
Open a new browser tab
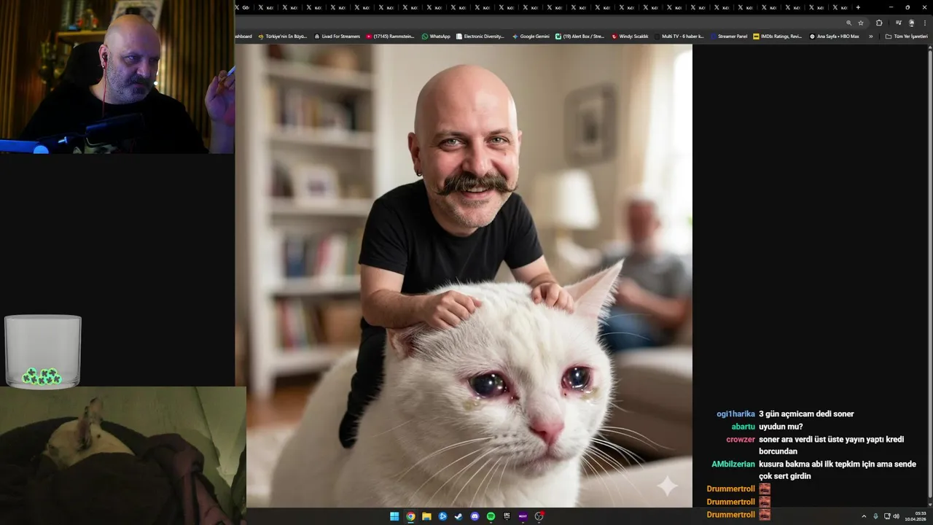point(858,7)
